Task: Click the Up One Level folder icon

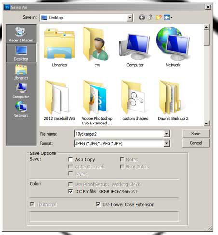Action: coord(150,17)
